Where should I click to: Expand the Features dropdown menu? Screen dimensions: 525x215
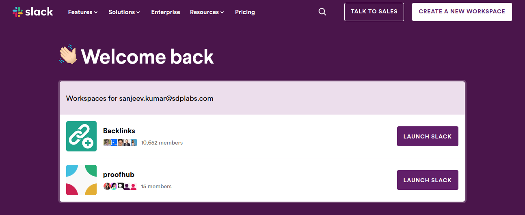(x=83, y=12)
